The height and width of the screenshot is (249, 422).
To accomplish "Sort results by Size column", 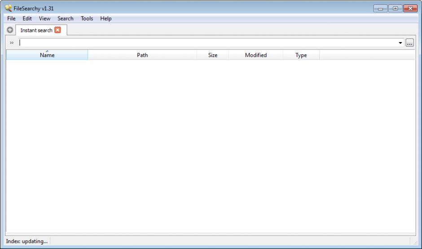I will coord(213,55).
